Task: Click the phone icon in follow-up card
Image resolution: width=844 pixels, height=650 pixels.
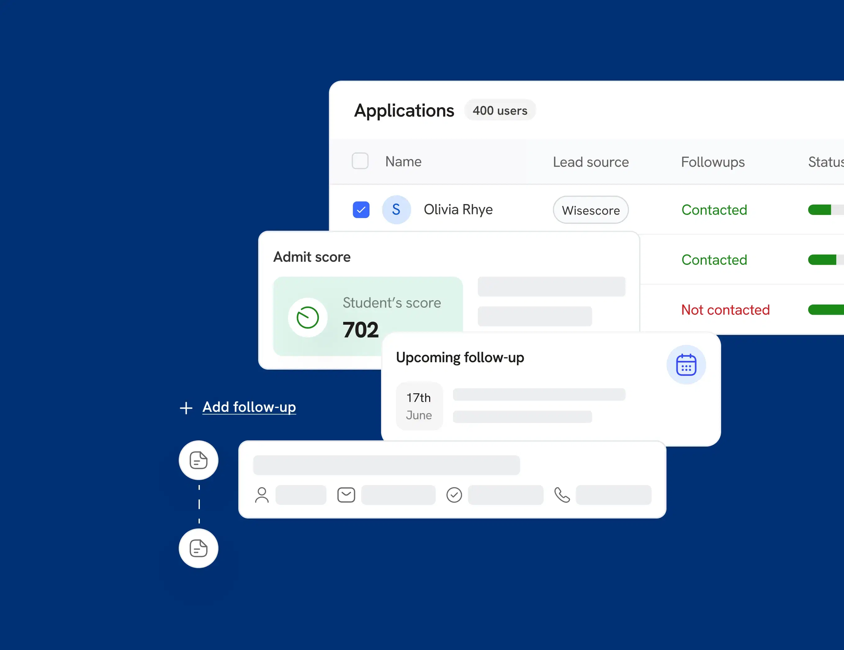Action: 562,495
